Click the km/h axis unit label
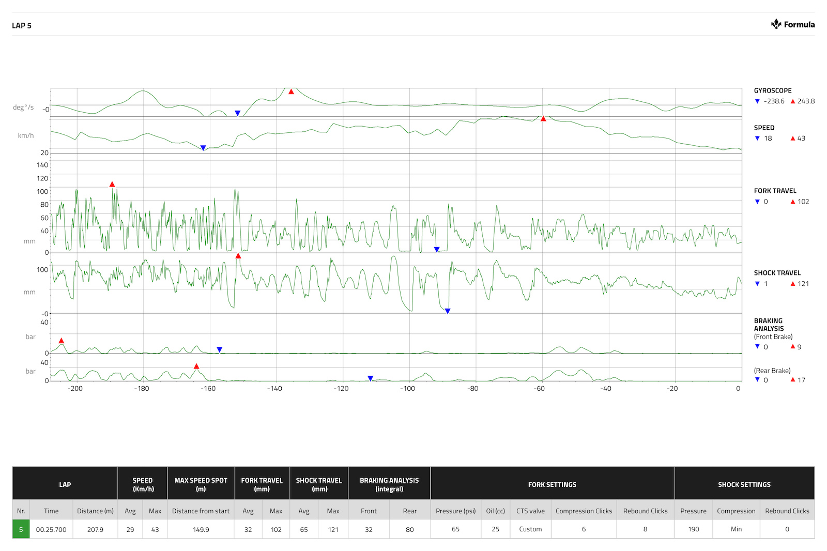Viewport: 827px width, 551px height. [x=26, y=135]
